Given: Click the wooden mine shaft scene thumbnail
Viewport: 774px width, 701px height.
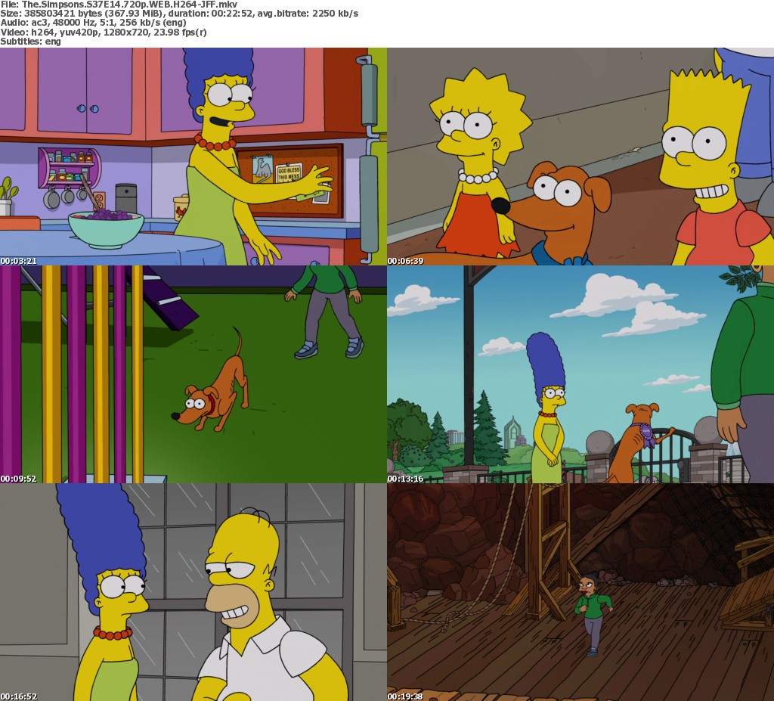Looking at the screenshot, I should click(x=580, y=592).
